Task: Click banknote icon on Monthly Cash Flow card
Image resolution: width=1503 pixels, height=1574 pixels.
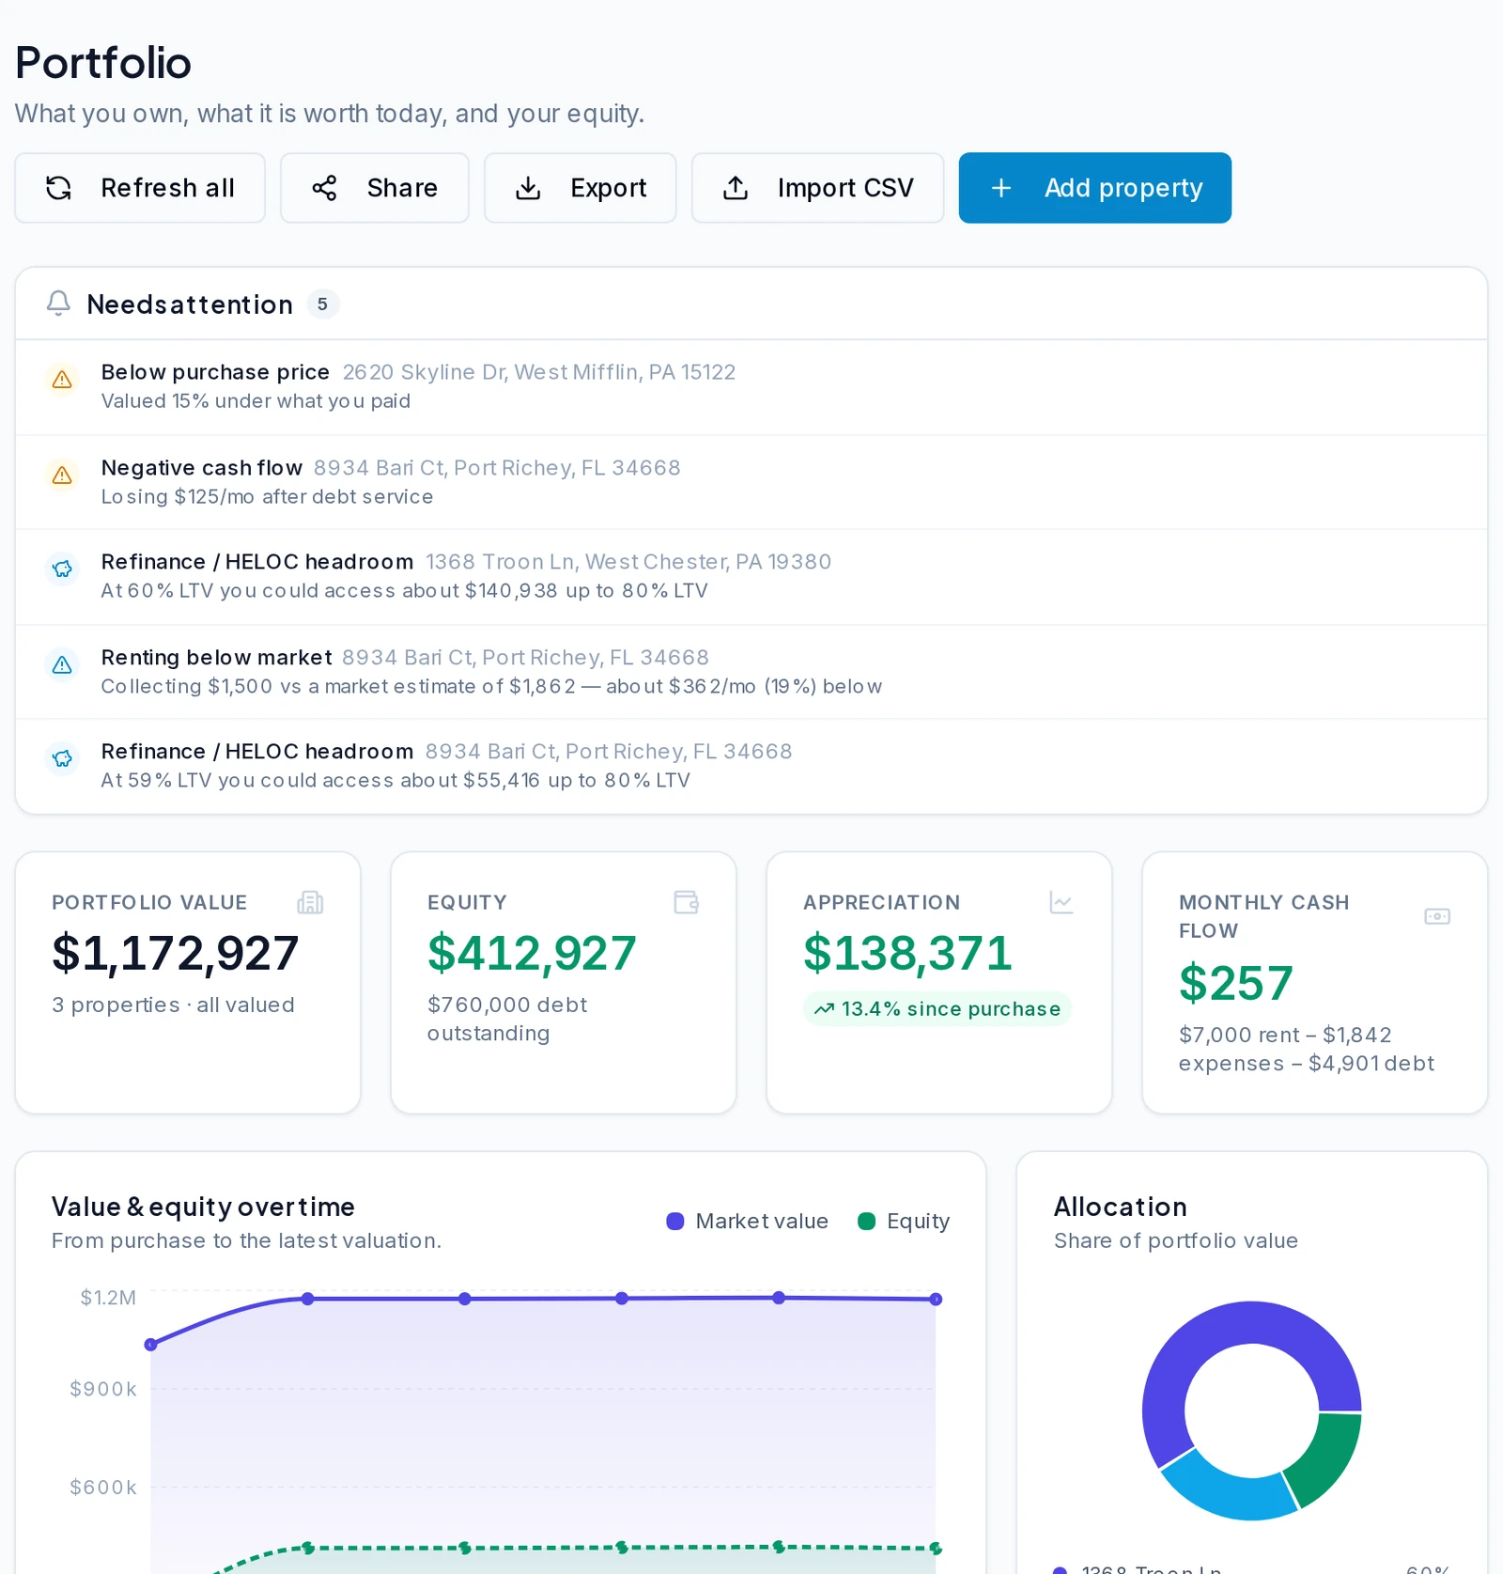Action: coord(1437,916)
